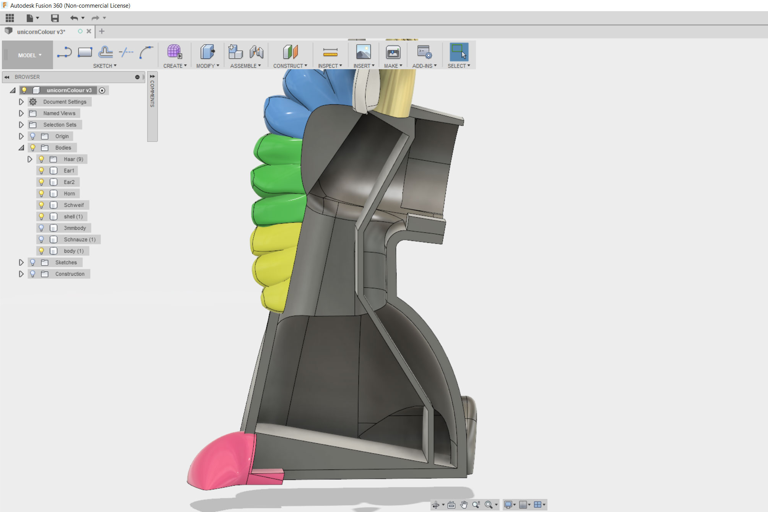Select the Fillet arc sketch tool
This screenshot has width=768, height=512.
(x=146, y=52)
